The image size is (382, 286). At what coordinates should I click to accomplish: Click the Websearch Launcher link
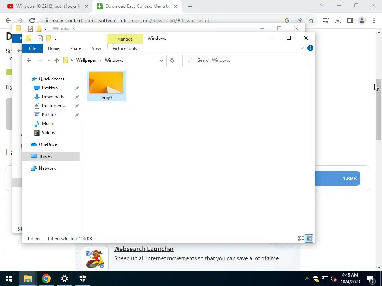coord(144,249)
